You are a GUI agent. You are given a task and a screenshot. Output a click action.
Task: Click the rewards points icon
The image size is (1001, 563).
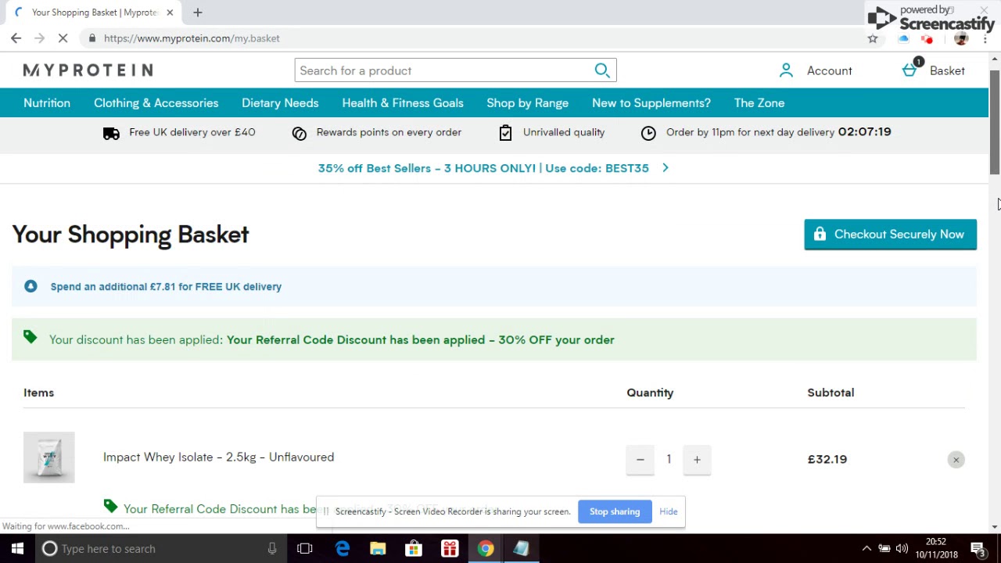point(300,133)
